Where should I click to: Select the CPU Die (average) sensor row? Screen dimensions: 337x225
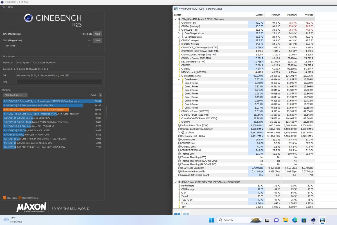[x=244, y=26]
